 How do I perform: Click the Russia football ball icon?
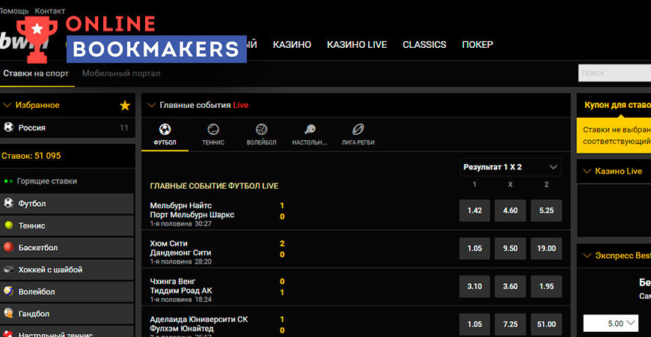click(9, 127)
